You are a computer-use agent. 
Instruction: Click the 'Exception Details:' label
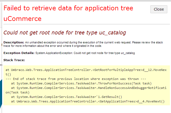tap(19, 53)
